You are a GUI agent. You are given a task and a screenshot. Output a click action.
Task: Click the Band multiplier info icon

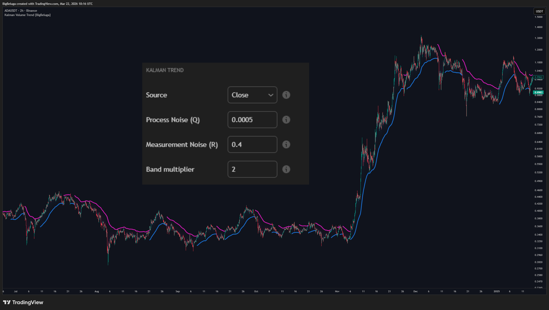click(286, 169)
